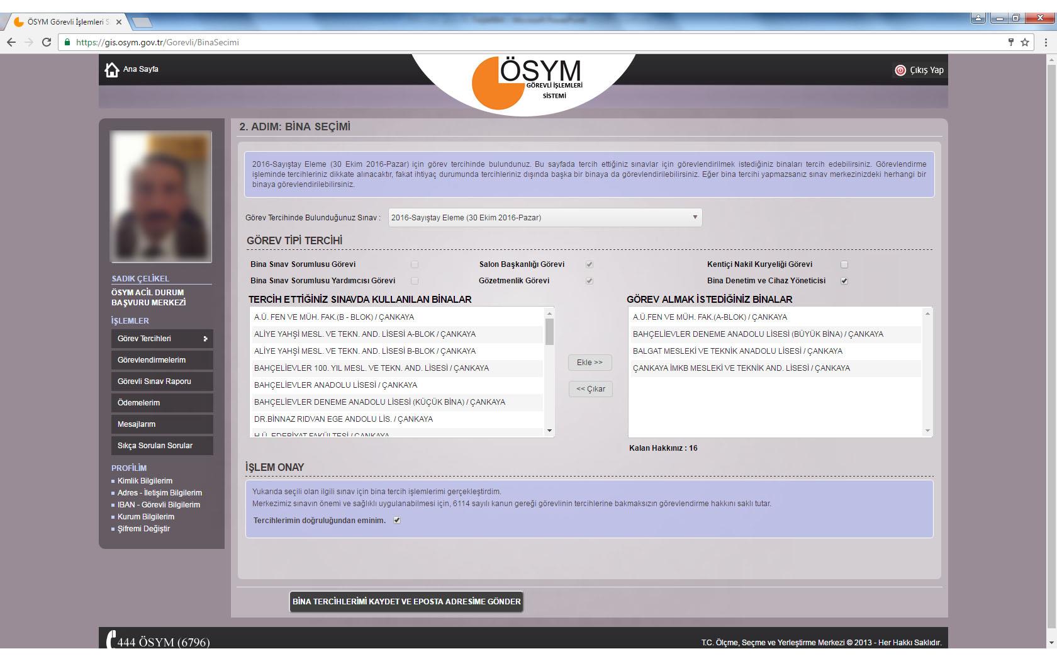1057x661 pixels.
Task: Select ALİYE YAHŞİ LİSESİ A-BLOK row
Action: pyautogui.click(x=396, y=334)
